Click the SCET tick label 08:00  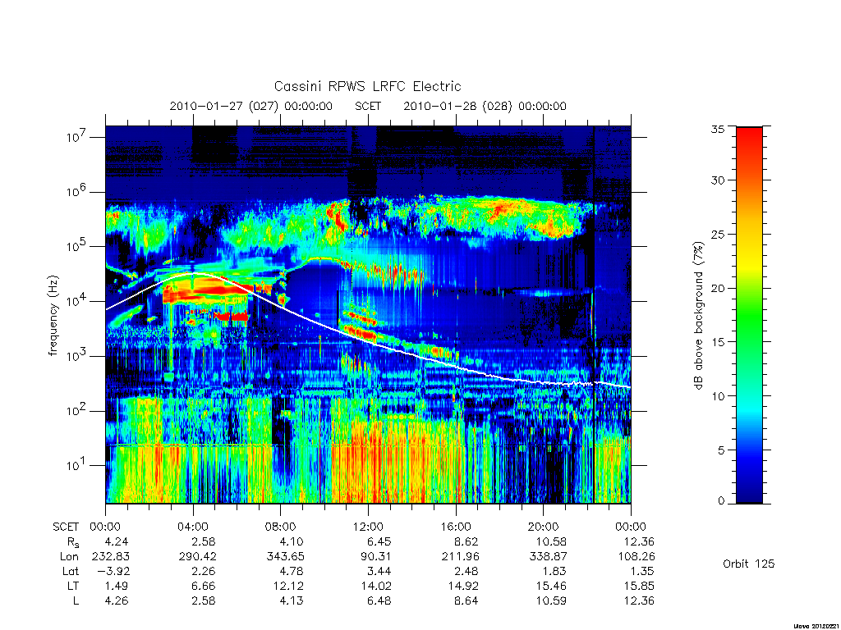coord(281,527)
